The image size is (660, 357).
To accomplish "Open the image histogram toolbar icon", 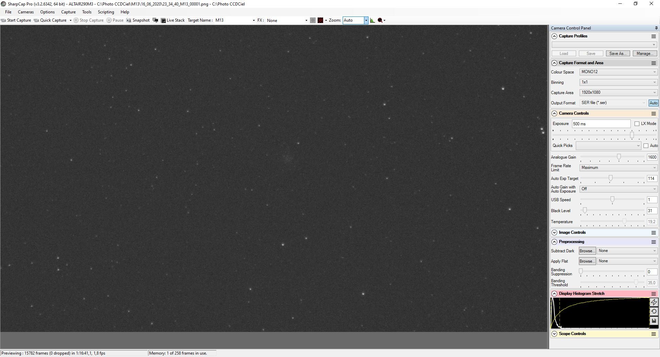I will [x=372, y=20].
